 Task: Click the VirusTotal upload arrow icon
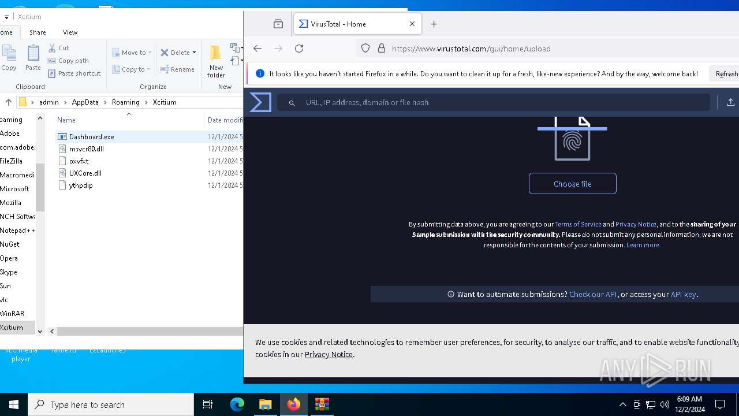[x=730, y=102]
